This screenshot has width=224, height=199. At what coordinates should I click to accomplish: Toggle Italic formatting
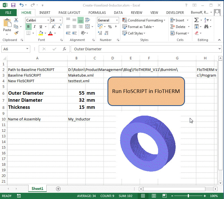(x=35, y=27)
